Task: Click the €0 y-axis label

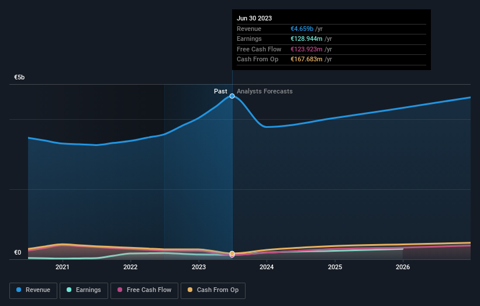Action: (x=18, y=252)
